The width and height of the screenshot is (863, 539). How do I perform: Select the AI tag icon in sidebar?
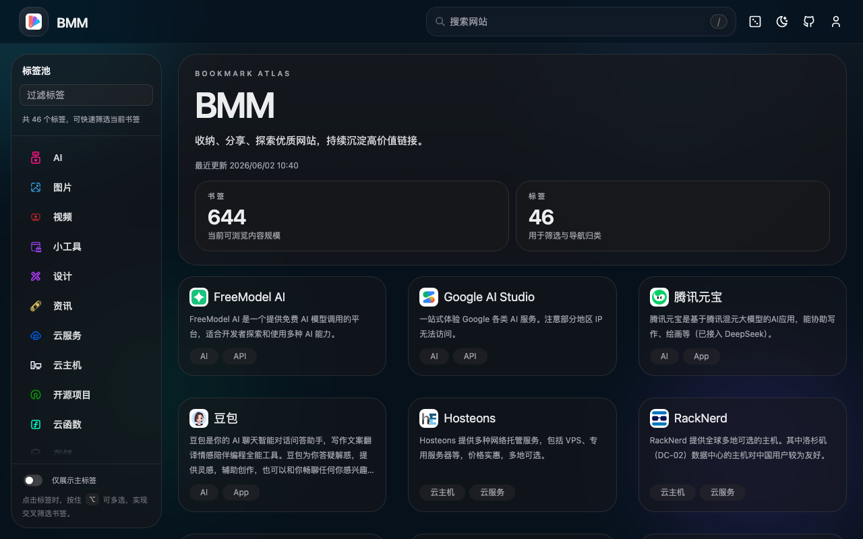point(36,158)
